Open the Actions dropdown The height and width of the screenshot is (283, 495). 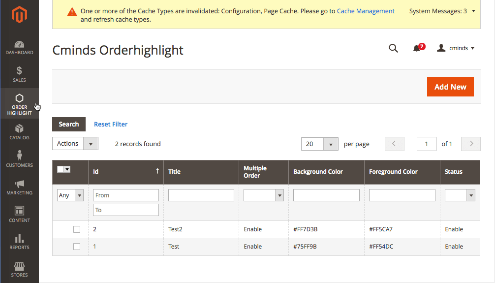coord(75,144)
